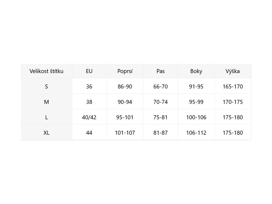Select the 86-90 bust cell
This screenshot has height=204, width=272.
pyautogui.click(x=125, y=87)
